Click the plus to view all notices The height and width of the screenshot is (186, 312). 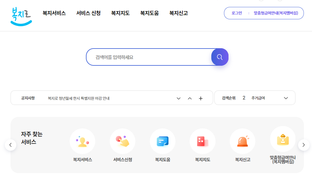pyautogui.click(x=201, y=98)
